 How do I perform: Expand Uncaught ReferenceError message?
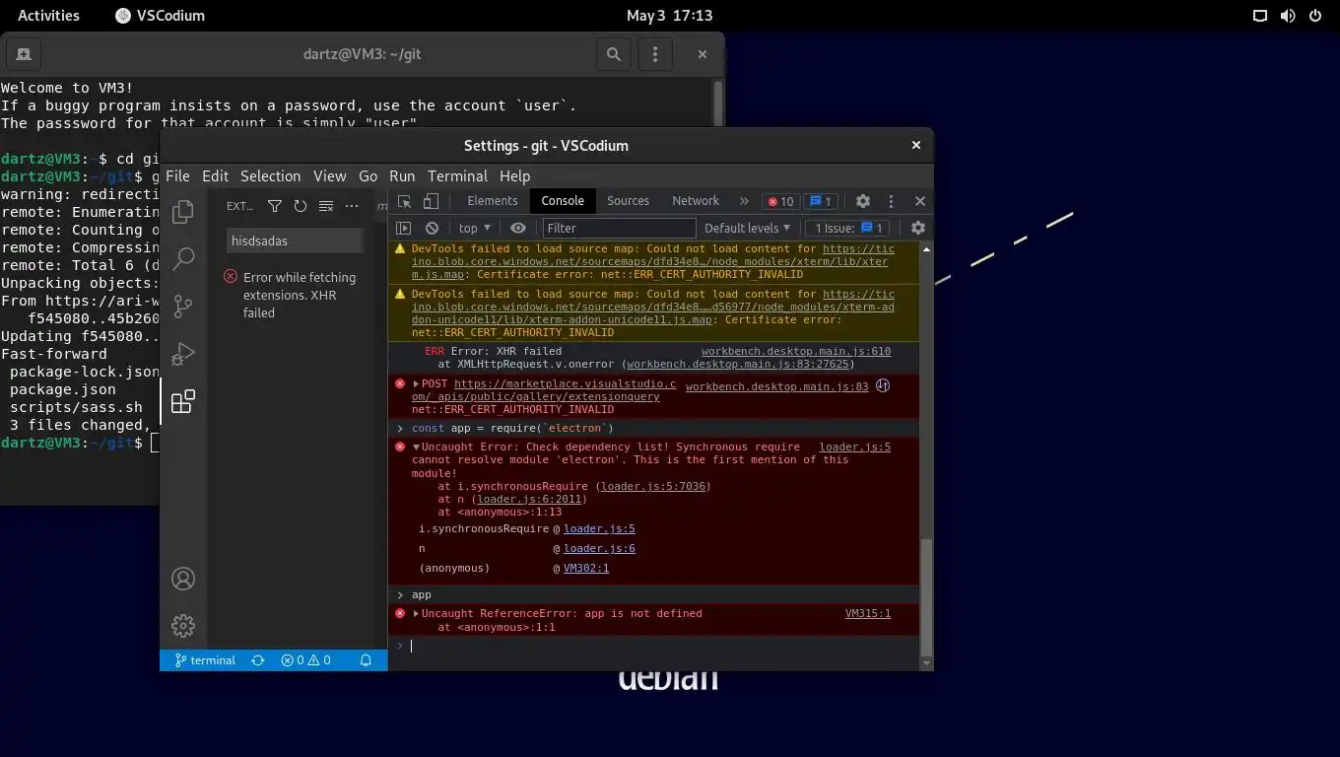coord(416,613)
